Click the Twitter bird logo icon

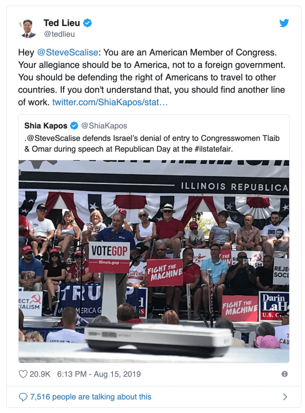284,23
